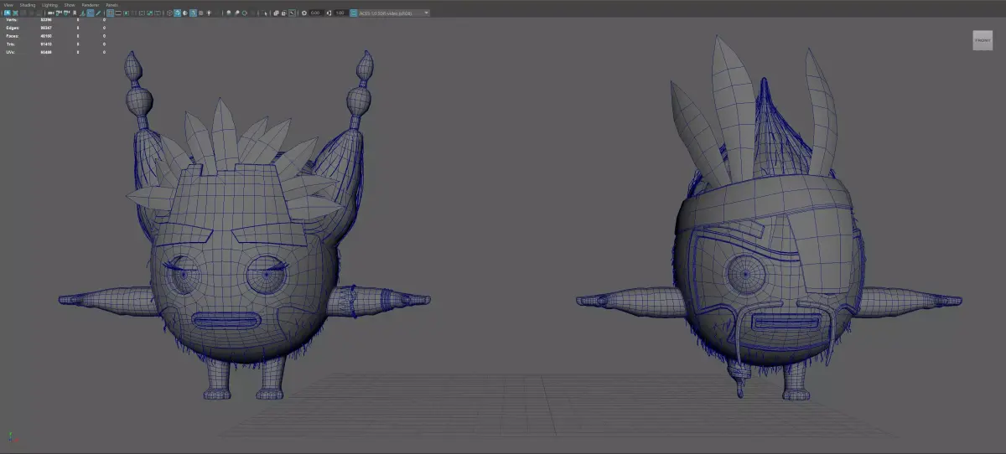Click the ViewCube in the viewport corner

coord(983,40)
